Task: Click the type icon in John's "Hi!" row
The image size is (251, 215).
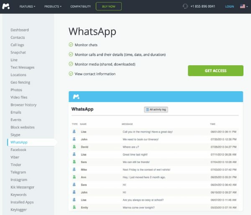Action: [x=74, y=192]
